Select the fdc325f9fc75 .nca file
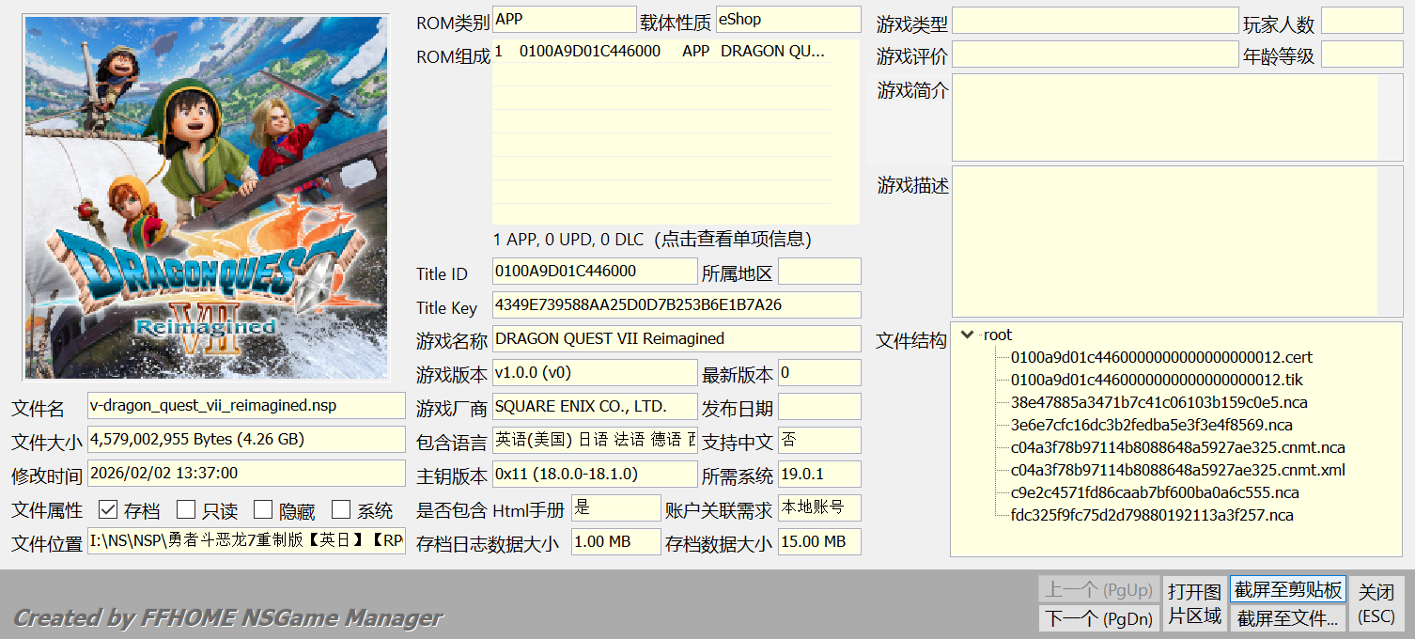This screenshot has height=639, width=1415. point(1152,515)
